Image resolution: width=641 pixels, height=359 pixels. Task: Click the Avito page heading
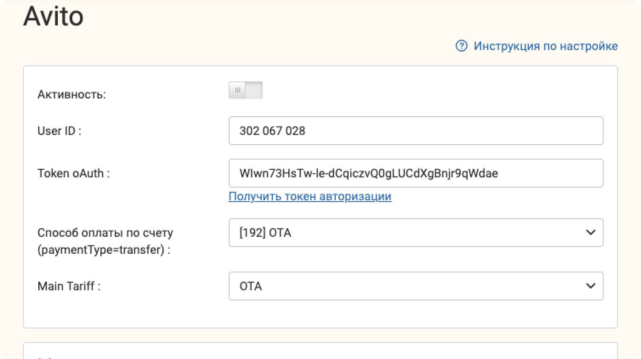tap(53, 17)
